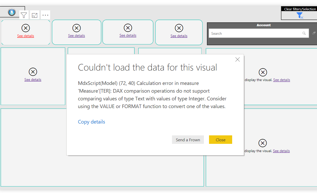Open See details in the third top card
This screenshot has height=193, width=317.
coord(128,35)
